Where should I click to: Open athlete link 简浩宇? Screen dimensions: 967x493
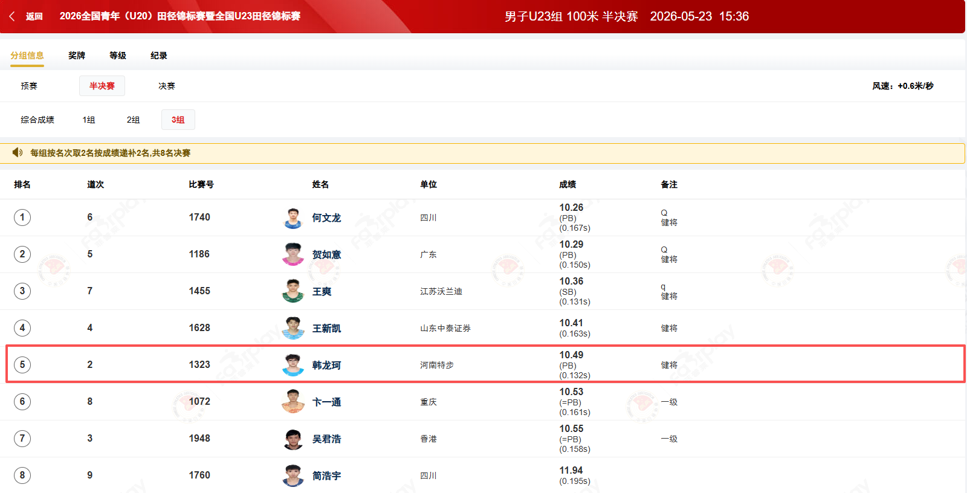327,475
